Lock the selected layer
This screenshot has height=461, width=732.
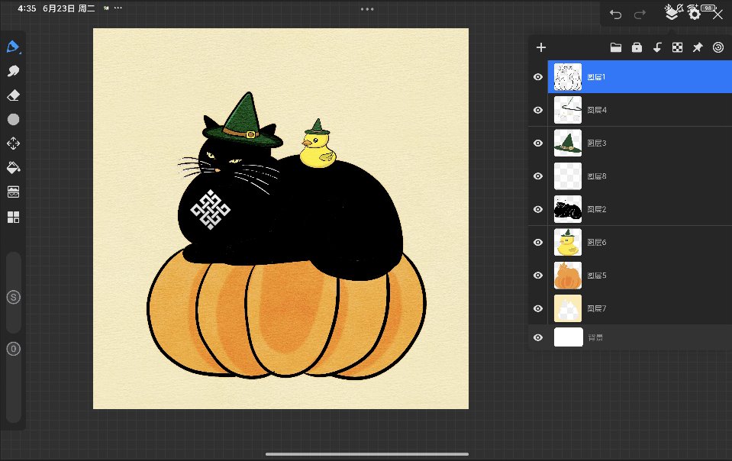(x=637, y=47)
